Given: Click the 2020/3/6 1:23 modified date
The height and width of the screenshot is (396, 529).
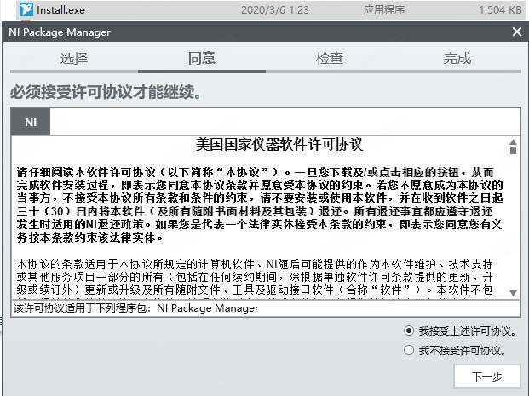Looking at the screenshot, I should click(276, 9).
